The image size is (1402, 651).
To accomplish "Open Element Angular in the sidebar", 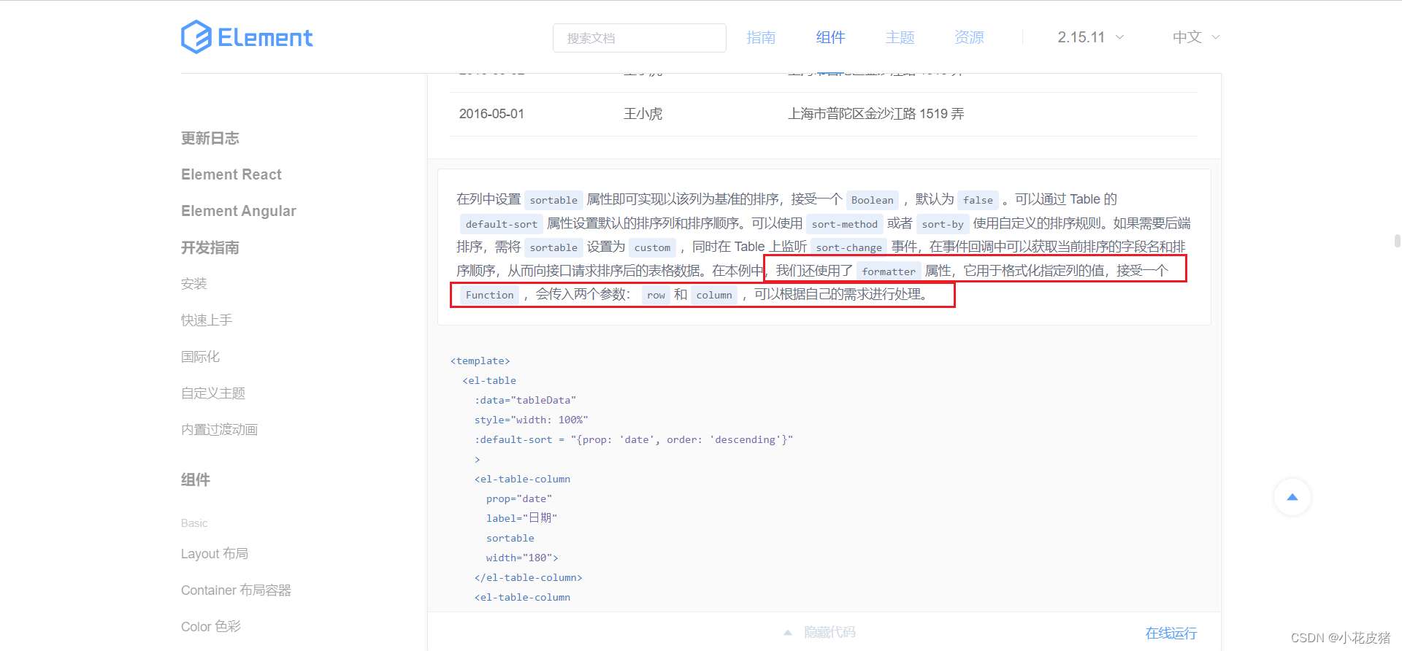I will coord(239,211).
